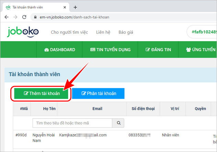Open the Cho người tìm việc link
Image resolution: width=217 pixels, height=152 pixels.
[69, 32]
